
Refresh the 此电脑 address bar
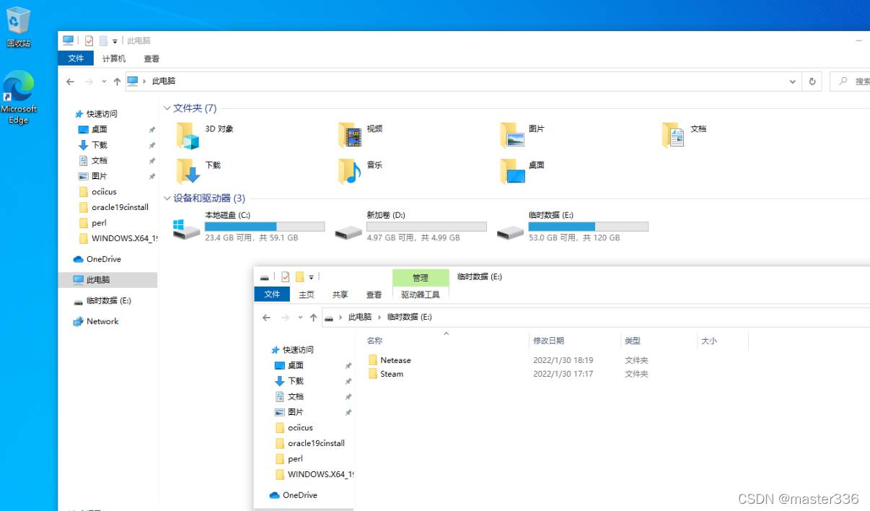(x=813, y=82)
